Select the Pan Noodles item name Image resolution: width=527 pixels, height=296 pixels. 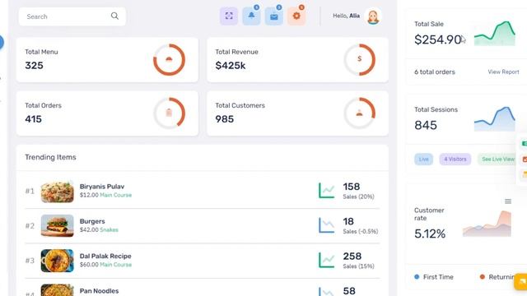point(99,291)
